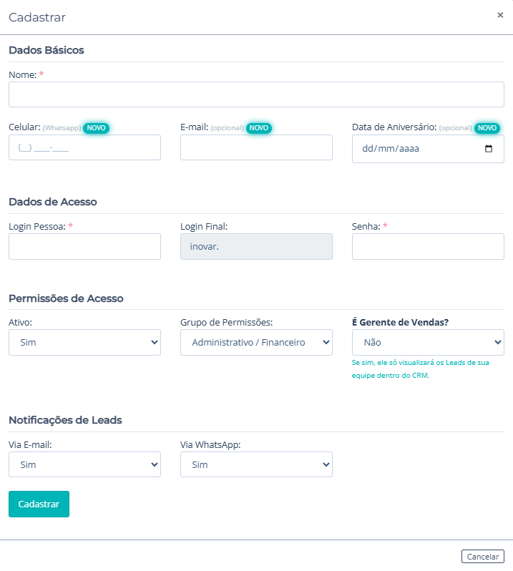The width and height of the screenshot is (513, 571).
Task: Click the Login Pessoa input field
Action: [84, 246]
